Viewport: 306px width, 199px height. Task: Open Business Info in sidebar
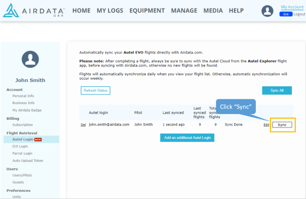[23, 103]
